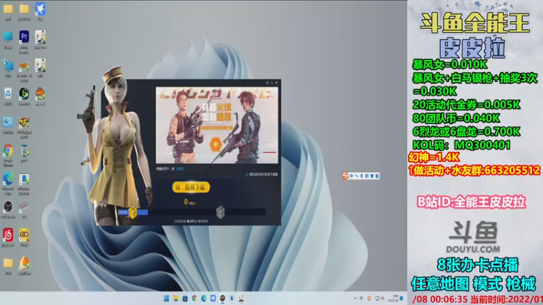Toggle Chinese input mode on Sogou bar

tap(352, 176)
